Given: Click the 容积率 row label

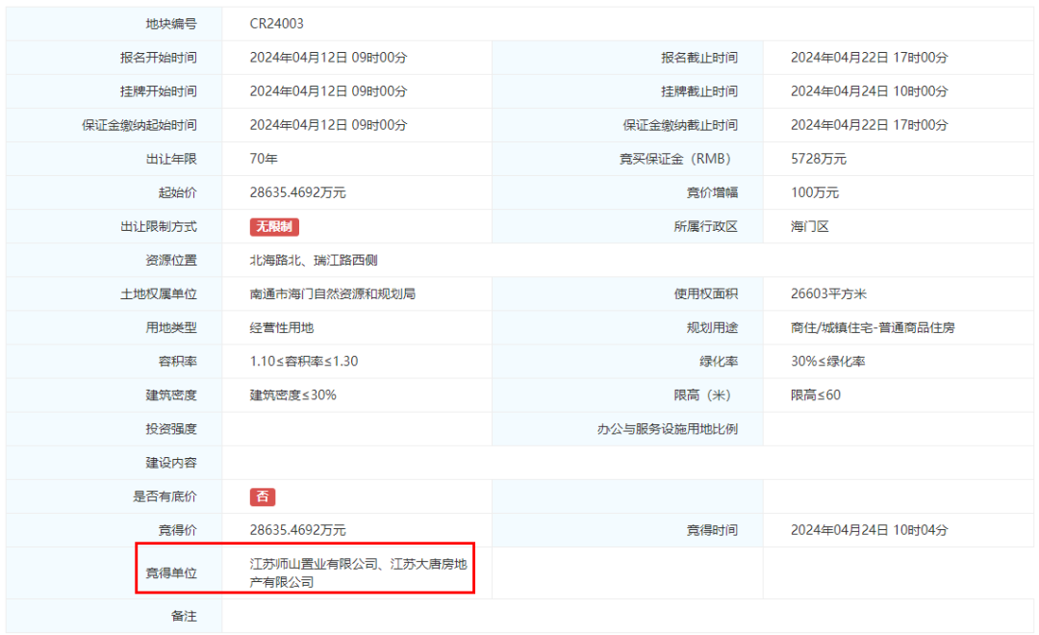Looking at the screenshot, I should (178, 362).
